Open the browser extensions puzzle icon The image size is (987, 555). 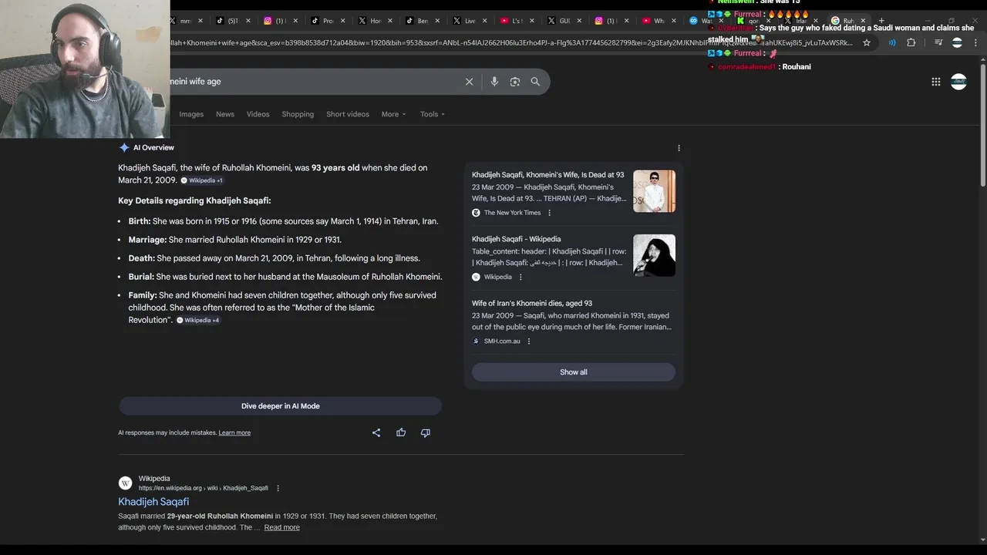click(x=911, y=43)
